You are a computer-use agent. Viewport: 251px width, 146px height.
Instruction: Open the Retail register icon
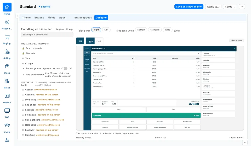(x=7, y=81)
